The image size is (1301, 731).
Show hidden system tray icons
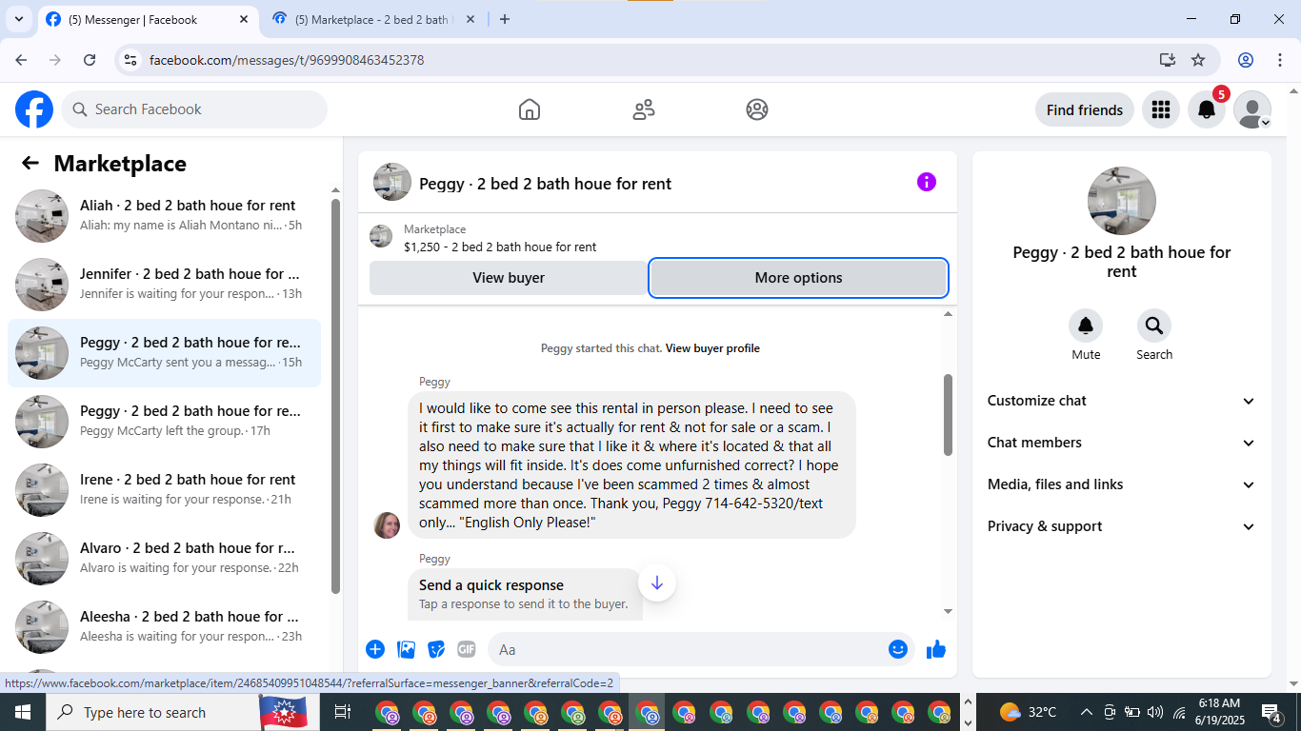[x=1086, y=712]
